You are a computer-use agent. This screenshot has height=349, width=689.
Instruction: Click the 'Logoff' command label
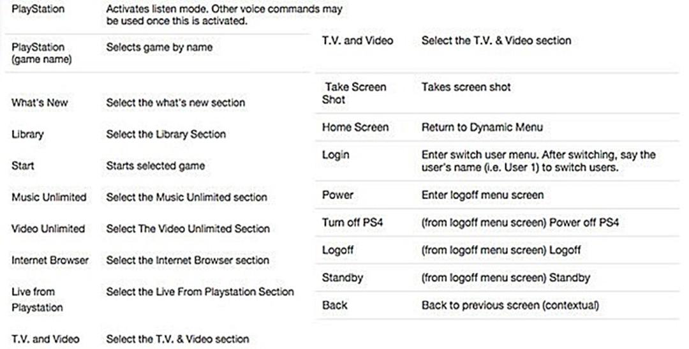[338, 250]
